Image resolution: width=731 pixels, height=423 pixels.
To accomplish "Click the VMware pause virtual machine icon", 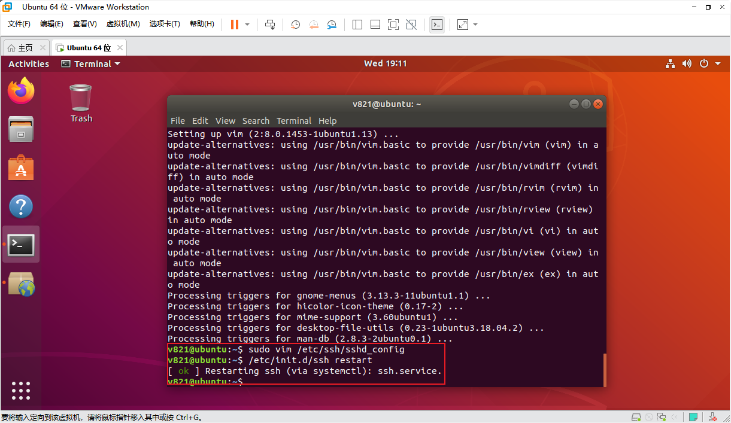I will point(234,25).
